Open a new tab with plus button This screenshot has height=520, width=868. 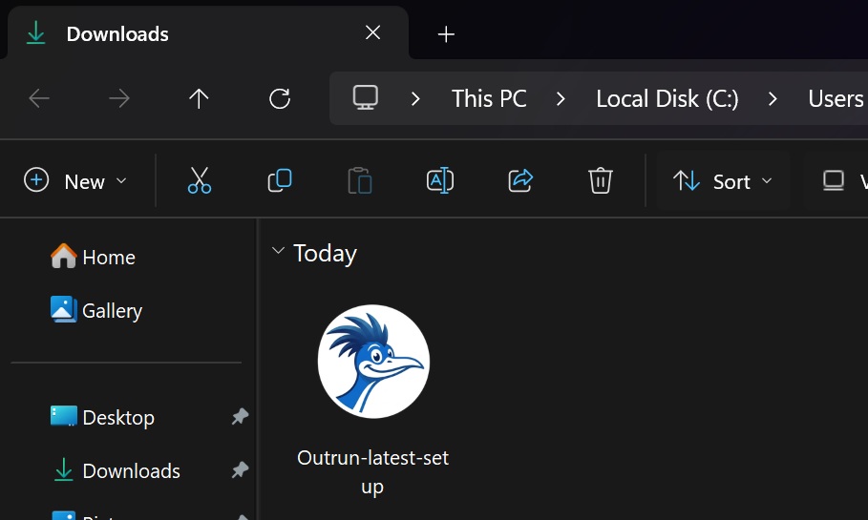446,34
